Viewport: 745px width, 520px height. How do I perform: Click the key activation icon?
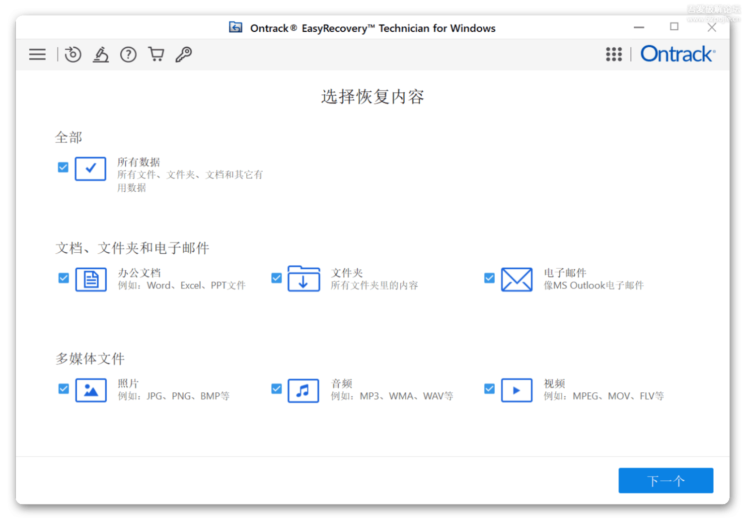184,54
